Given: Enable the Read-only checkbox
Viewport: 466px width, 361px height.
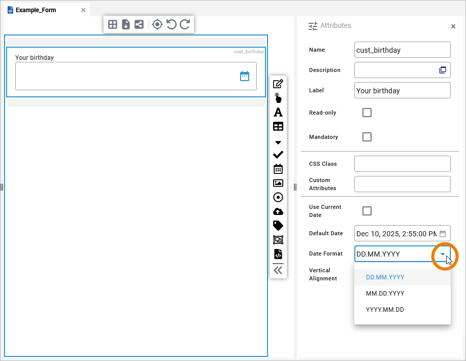Looking at the screenshot, I should pyautogui.click(x=367, y=113).
